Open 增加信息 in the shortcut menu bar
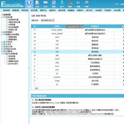 pyautogui.click(x=7, y=10)
